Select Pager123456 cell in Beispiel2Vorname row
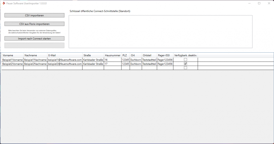 [165, 64]
